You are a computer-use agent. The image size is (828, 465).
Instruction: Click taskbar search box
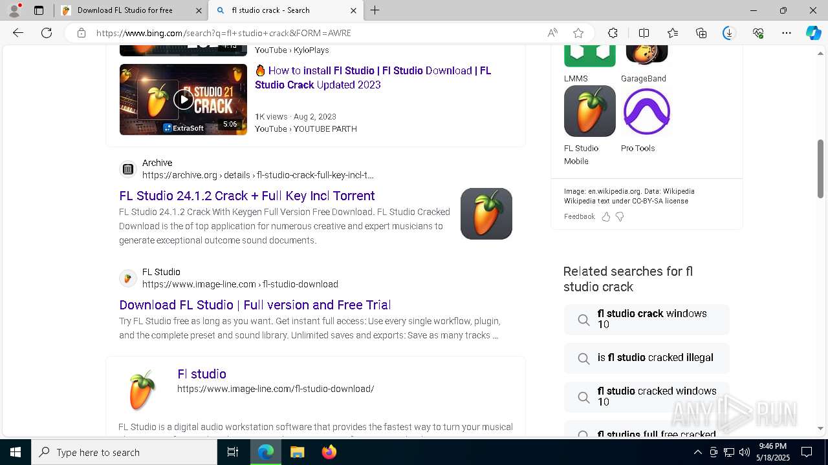pyautogui.click(x=124, y=452)
